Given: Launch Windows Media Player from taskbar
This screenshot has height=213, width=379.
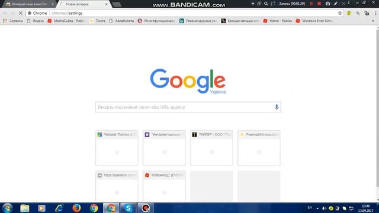Looking at the screenshot, I should point(41,208).
